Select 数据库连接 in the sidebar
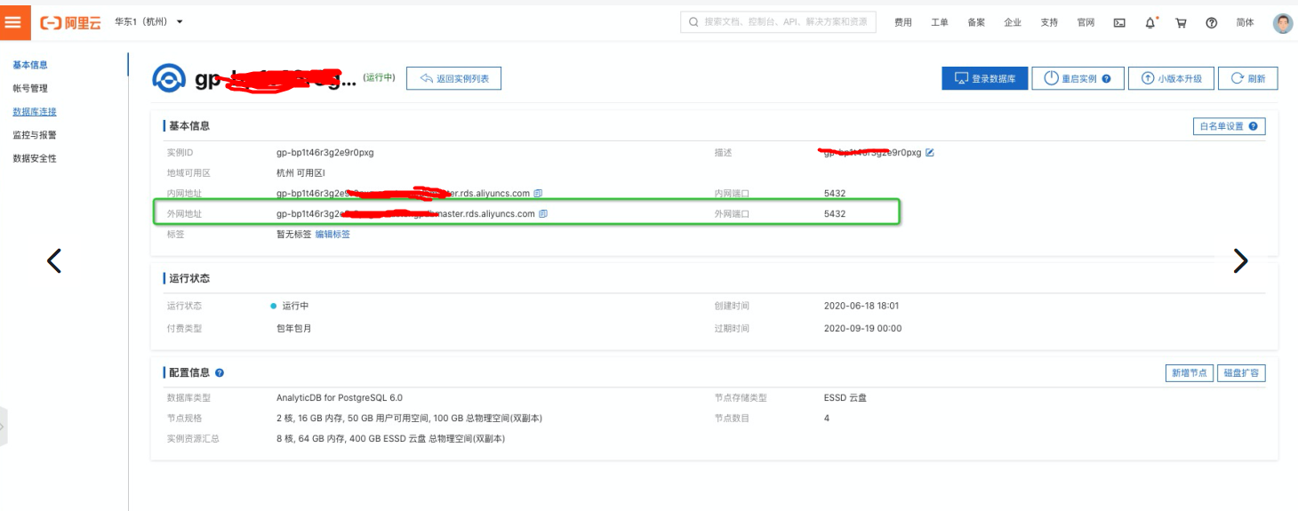The height and width of the screenshot is (511, 1298). (x=35, y=112)
